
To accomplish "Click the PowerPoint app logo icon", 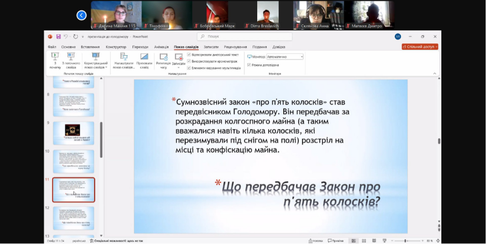I will pos(50,37).
